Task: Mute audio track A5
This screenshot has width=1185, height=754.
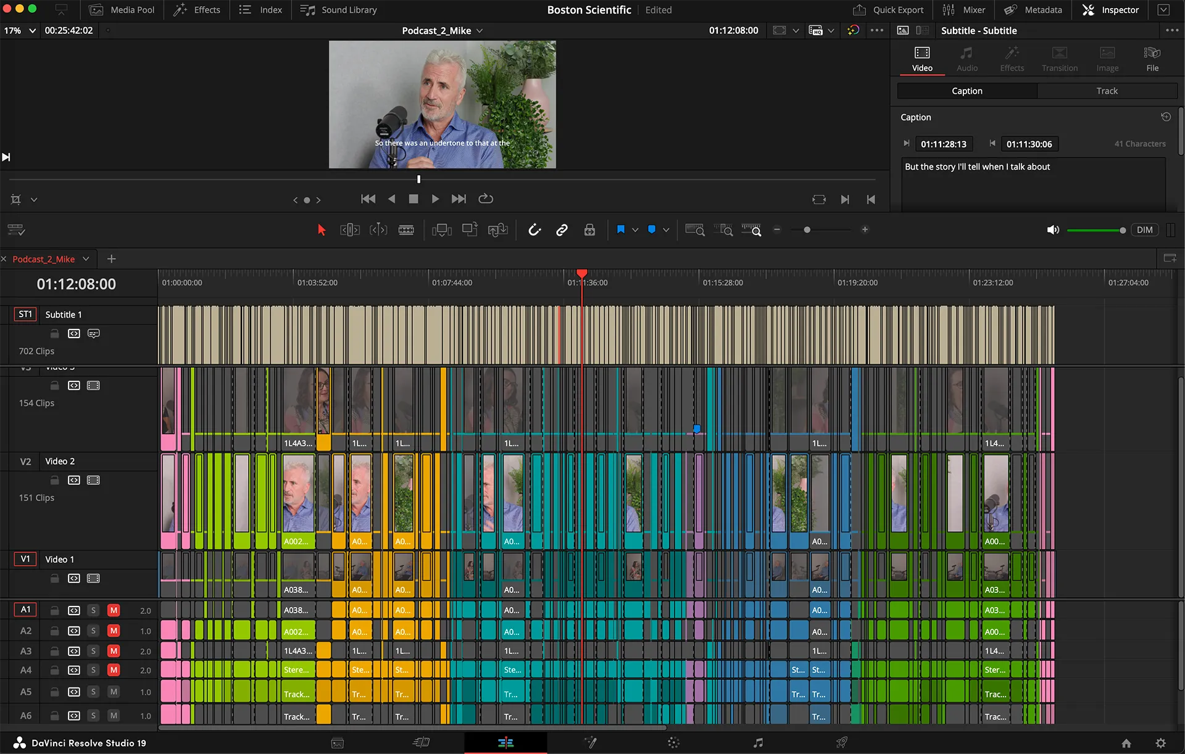Action: pyautogui.click(x=114, y=692)
